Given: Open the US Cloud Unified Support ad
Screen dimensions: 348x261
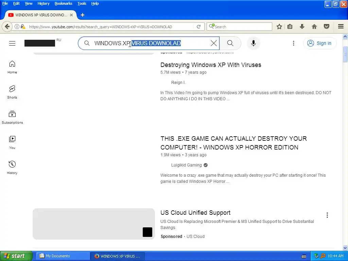Looking at the screenshot, I should [x=195, y=213].
